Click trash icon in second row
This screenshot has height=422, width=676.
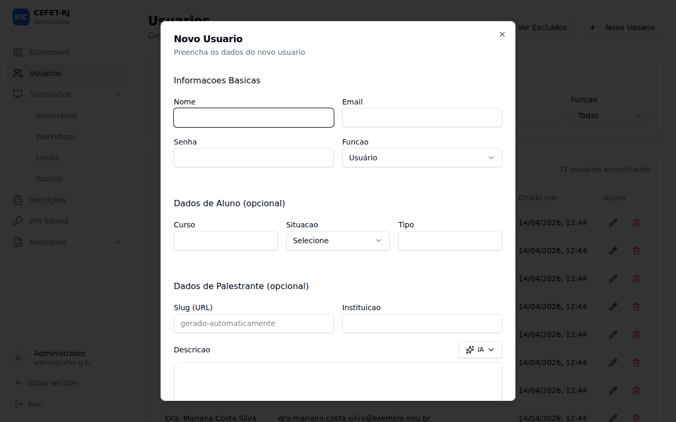[x=636, y=251]
